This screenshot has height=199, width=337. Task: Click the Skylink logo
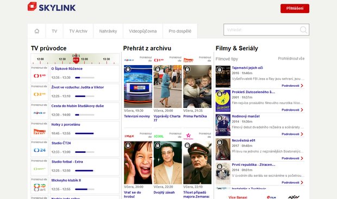(x=52, y=7)
